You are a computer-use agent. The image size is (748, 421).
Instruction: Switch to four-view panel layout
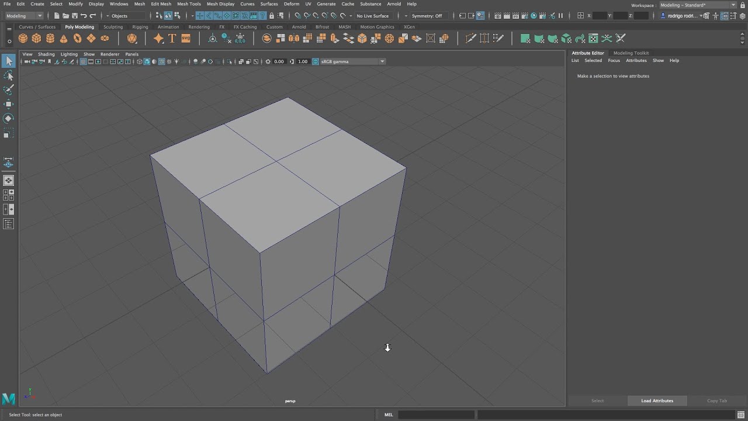[x=8, y=195]
